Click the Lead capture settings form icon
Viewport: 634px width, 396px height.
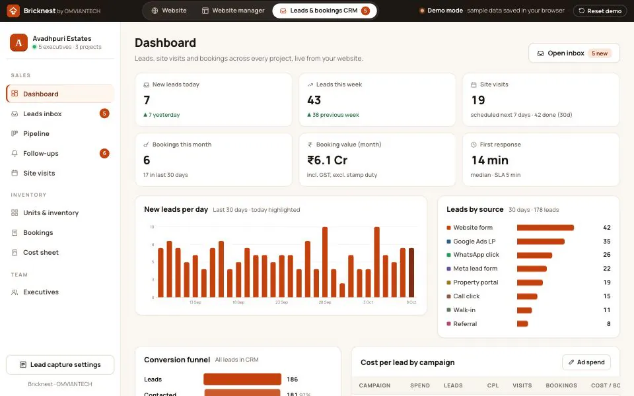click(23, 364)
